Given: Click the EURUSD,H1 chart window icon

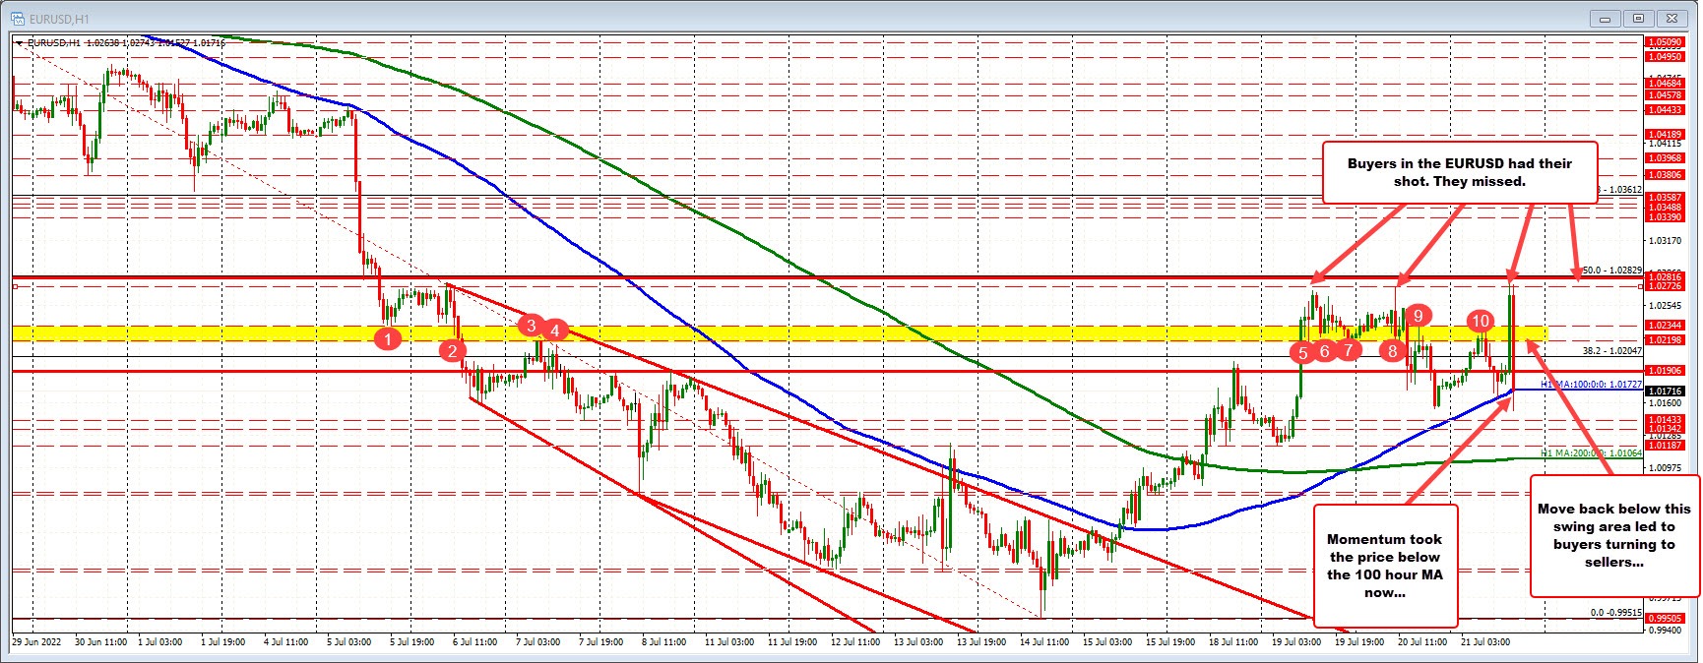Looking at the screenshot, I should tap(20, 17).
